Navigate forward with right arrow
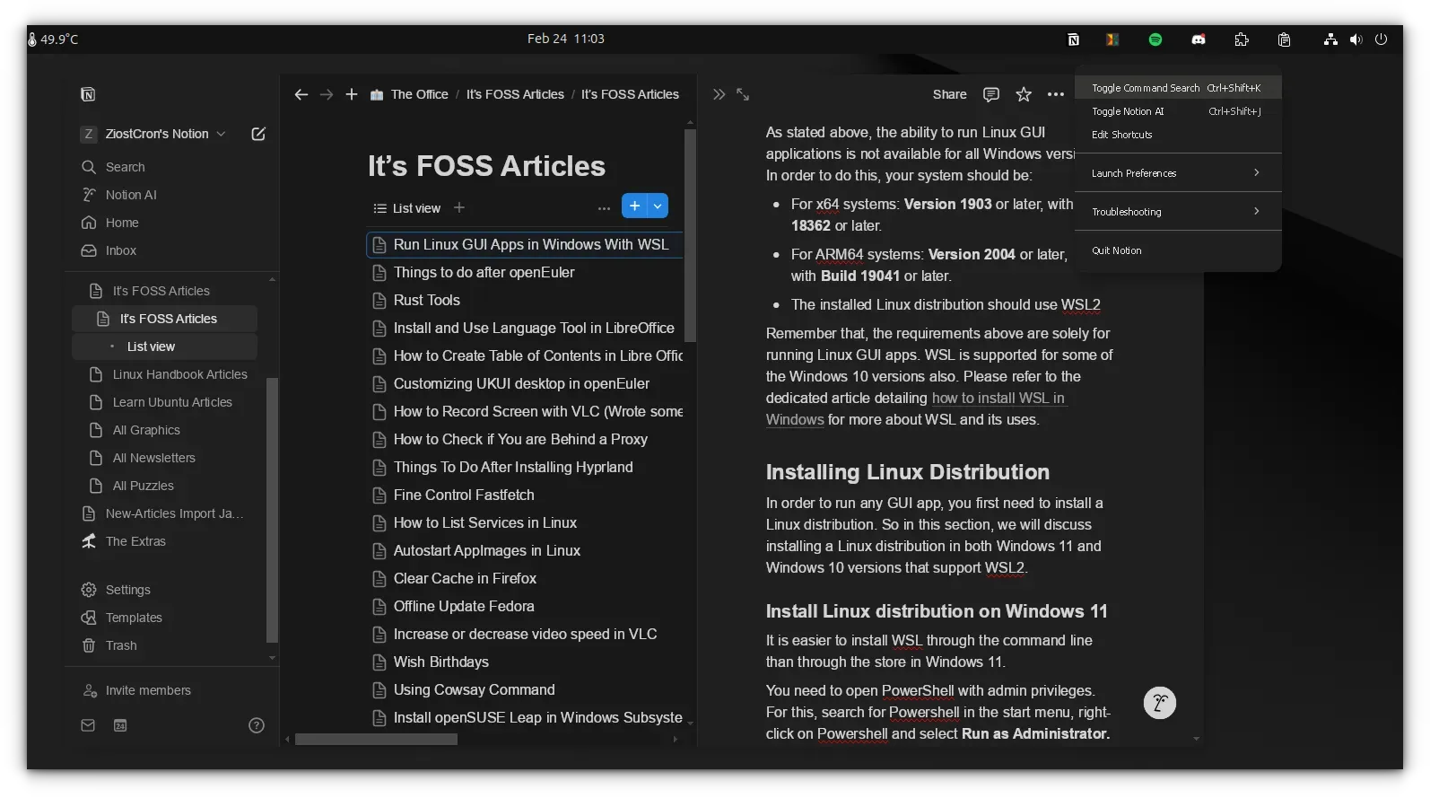This screenshot has height=798, width=1430. click(327, 94)
